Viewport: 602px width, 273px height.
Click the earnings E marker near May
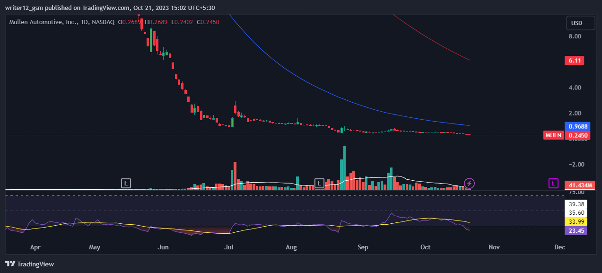point(125,183)
